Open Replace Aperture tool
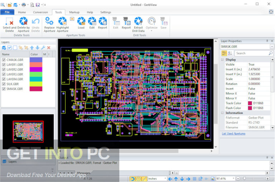Screen dimensions: 275x182 pos(49,25)
